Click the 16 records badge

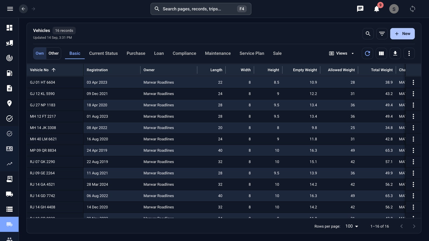tap(64, 31)
